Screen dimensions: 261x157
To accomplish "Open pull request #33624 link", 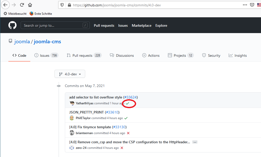I will pyautogui.click(x=130, y=97).
